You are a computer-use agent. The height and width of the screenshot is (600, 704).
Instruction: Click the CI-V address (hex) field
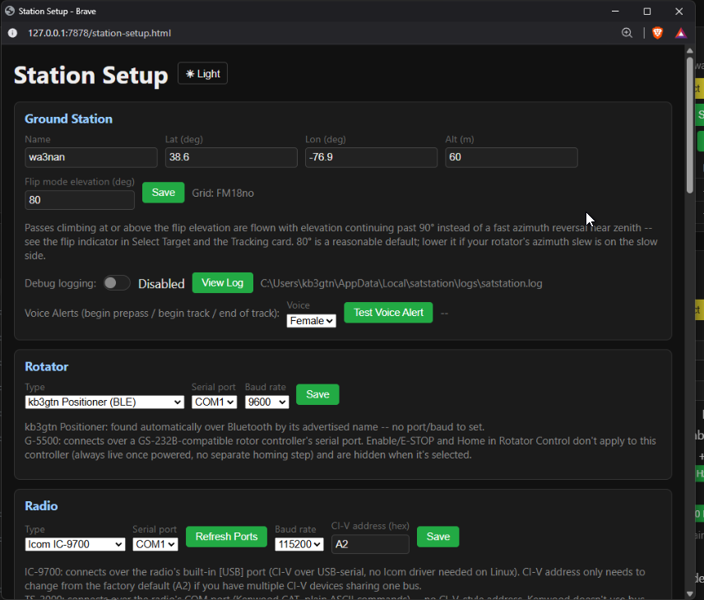(x=370, y=544)
